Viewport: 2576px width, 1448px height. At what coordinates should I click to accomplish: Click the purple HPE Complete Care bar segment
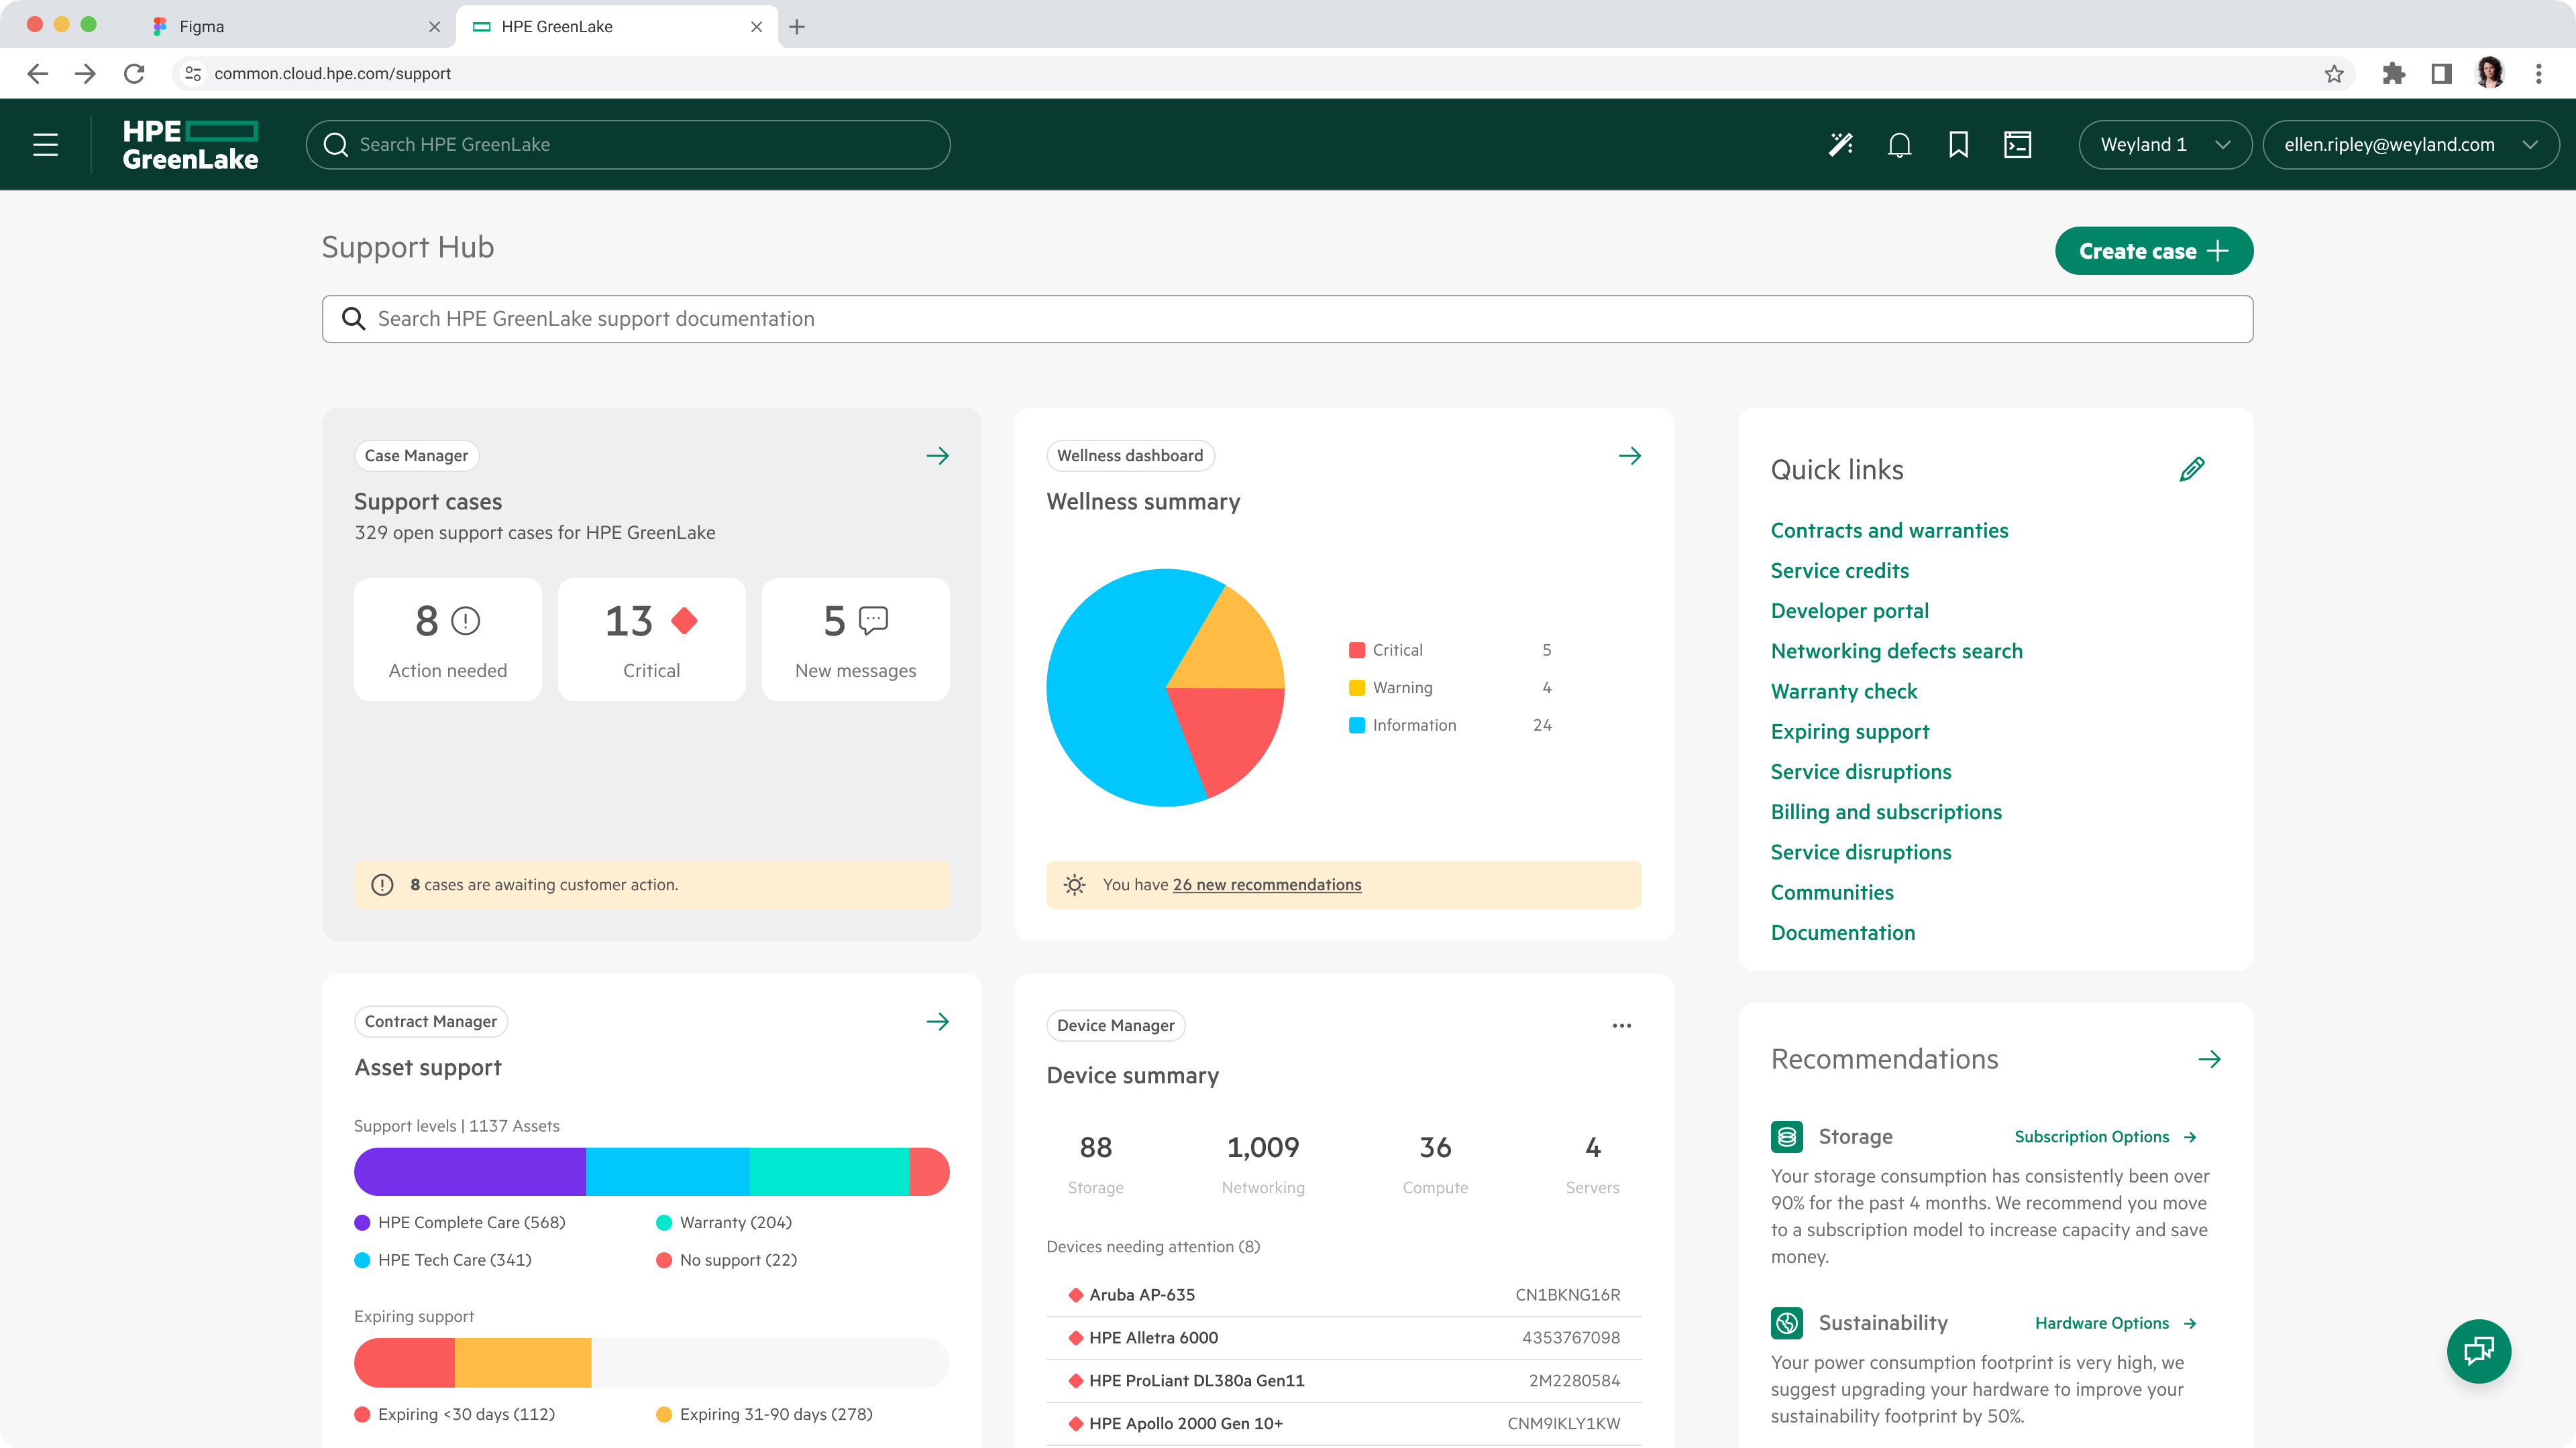[x=469, y=1171]
